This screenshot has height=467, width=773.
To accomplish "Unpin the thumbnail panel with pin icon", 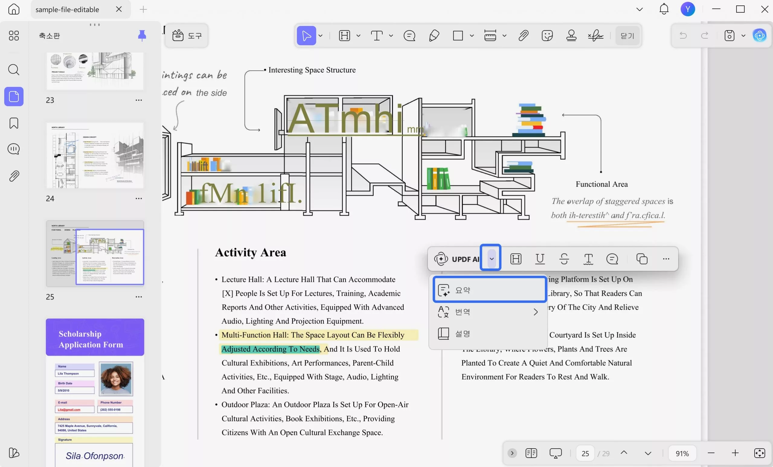I will (142, 35).
